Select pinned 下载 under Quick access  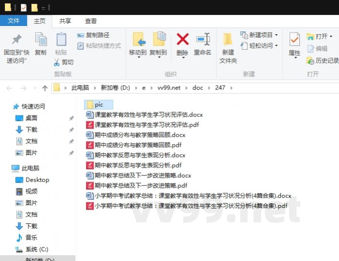click(x=27, y=130)
